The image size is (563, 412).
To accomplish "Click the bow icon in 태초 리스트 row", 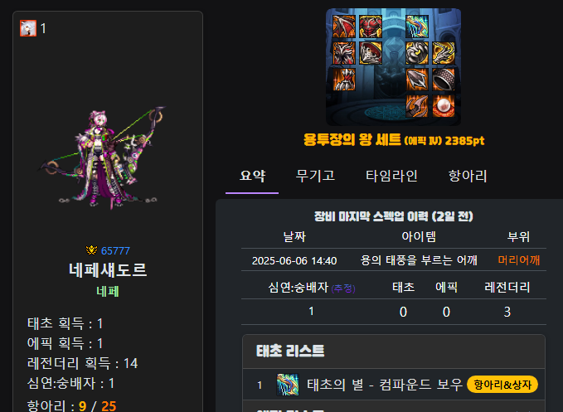I will [x=288, y=385].
